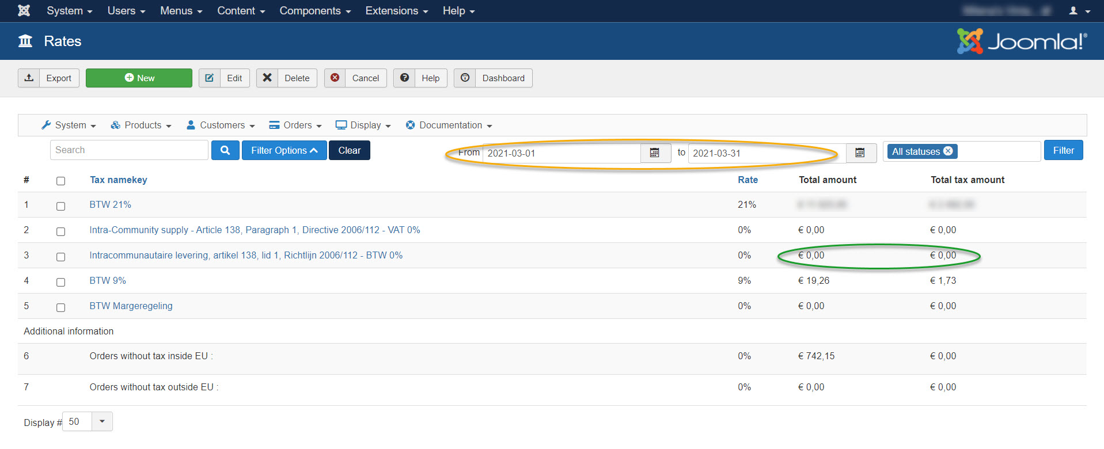Click the blue Filter button

pyautogui.click(x=1064, y=150)
